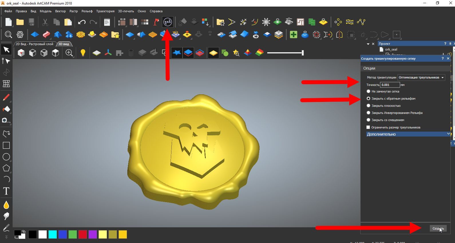Viewport: 455px width, 243px height.
Task: Open the Правка menu
Action: [x=21, y=11]
